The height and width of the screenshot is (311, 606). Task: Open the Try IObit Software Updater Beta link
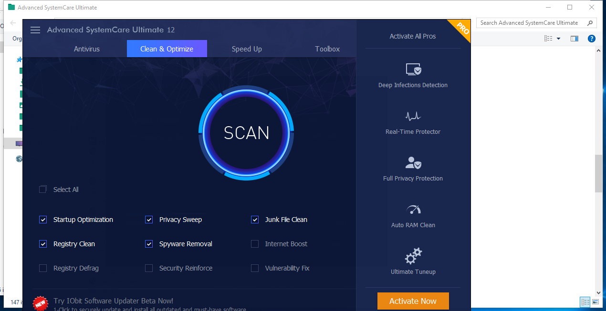[x=114, y=301]
